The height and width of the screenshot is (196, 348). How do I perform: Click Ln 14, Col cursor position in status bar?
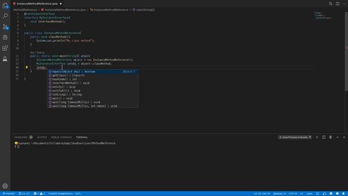pos(262,194)
